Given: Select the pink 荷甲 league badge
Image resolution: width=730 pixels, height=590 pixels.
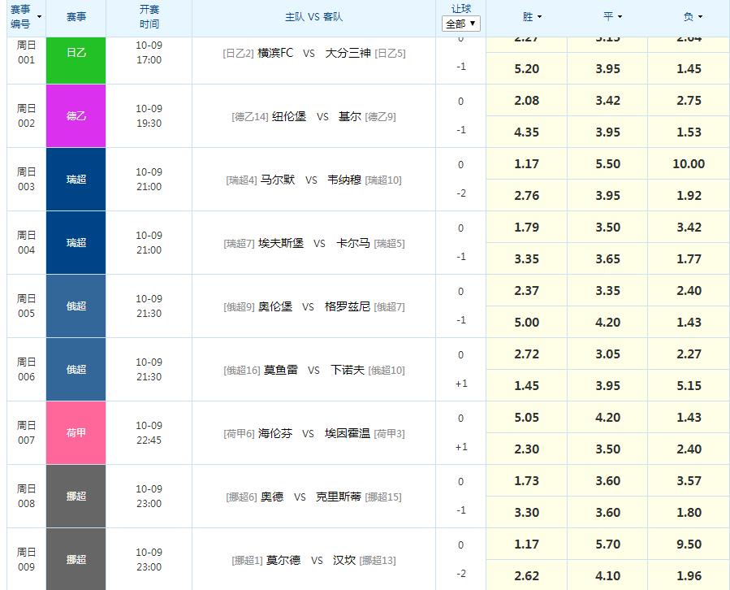Looking at the screenshot, I should pos(77,432).
